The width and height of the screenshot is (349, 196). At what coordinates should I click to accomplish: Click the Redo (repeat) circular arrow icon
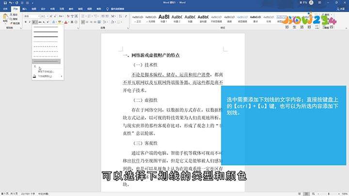[16, 3]
